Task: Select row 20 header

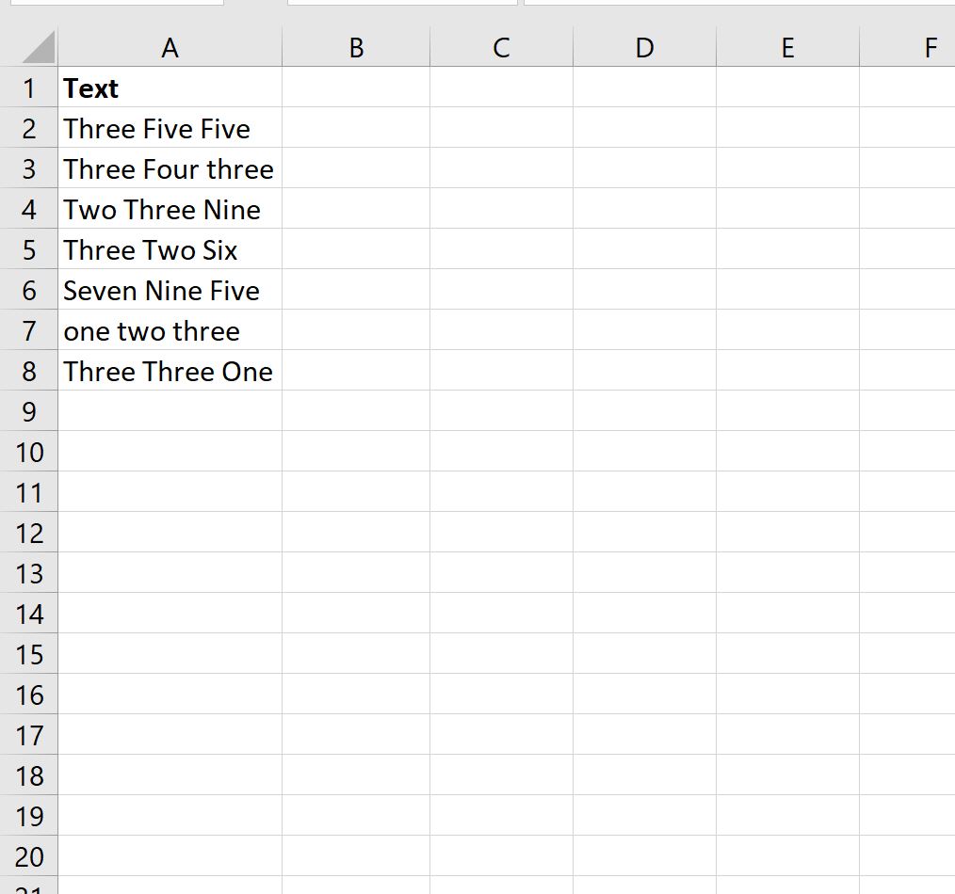Action: (28, 855)
